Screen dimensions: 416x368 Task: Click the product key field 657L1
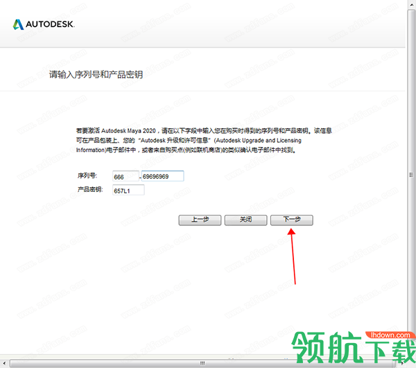point(128,191)
